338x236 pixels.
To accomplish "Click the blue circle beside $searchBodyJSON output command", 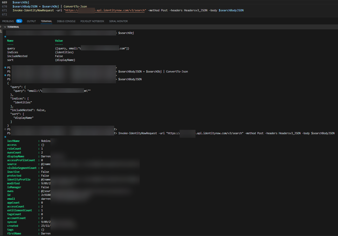I will pyautogui.click(x=5, y=75).
